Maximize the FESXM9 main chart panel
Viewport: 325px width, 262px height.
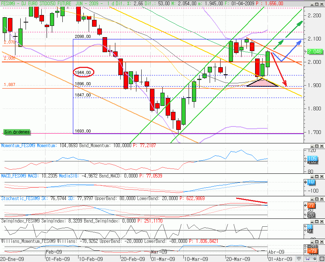click(317, 4)
